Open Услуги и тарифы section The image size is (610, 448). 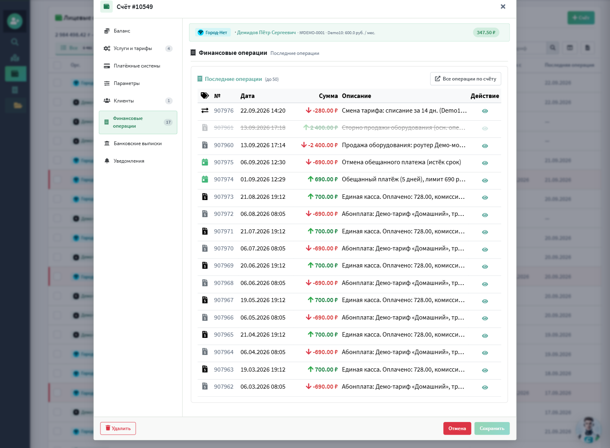[138, 48]
